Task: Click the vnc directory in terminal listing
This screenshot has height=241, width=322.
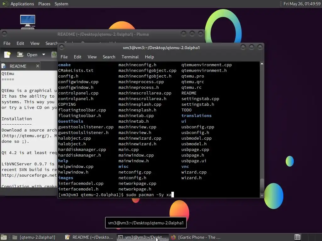Action: (x=185, y=167)
